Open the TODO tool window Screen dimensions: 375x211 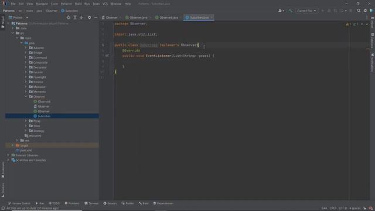point(54,203)
